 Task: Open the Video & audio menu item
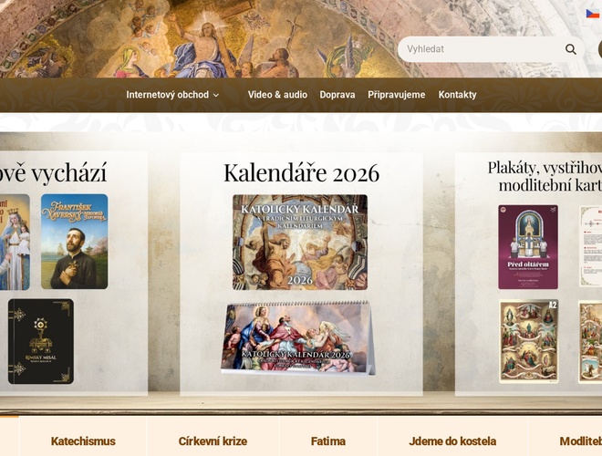click(x=277, y=95)
